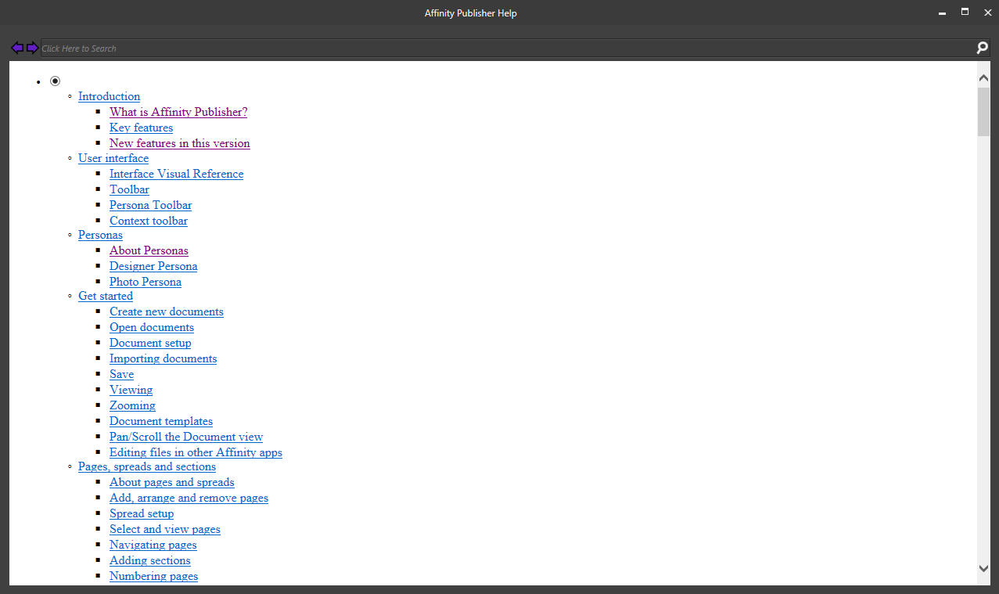Select the radio button at list top
Screen dimensions: 999x594
[x=55, y=81]
